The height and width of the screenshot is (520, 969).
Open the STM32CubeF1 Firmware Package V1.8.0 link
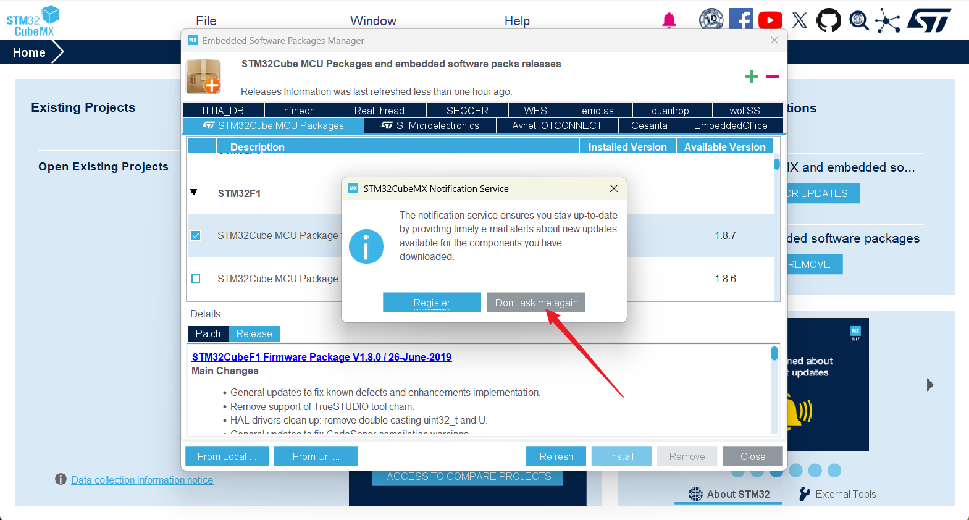point(322,357)
